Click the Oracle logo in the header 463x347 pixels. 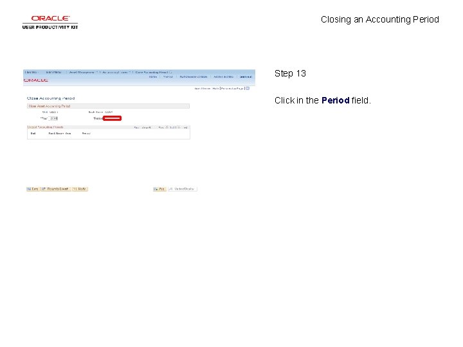coord(36,80)
